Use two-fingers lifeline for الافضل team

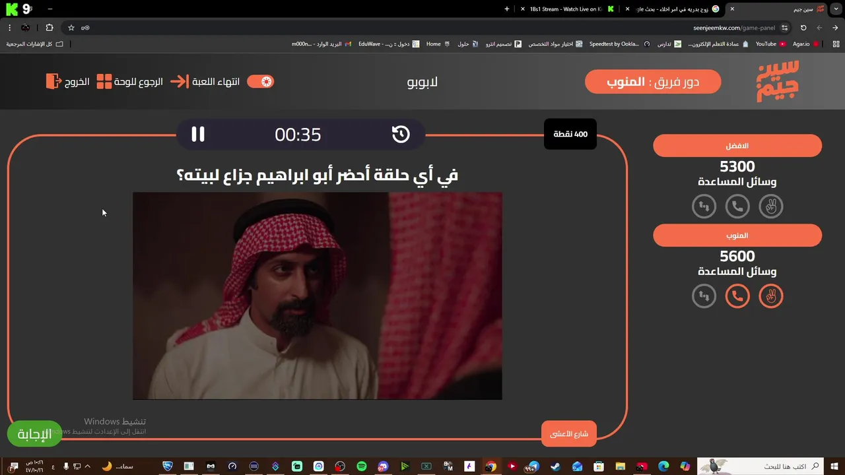[770, 206]
